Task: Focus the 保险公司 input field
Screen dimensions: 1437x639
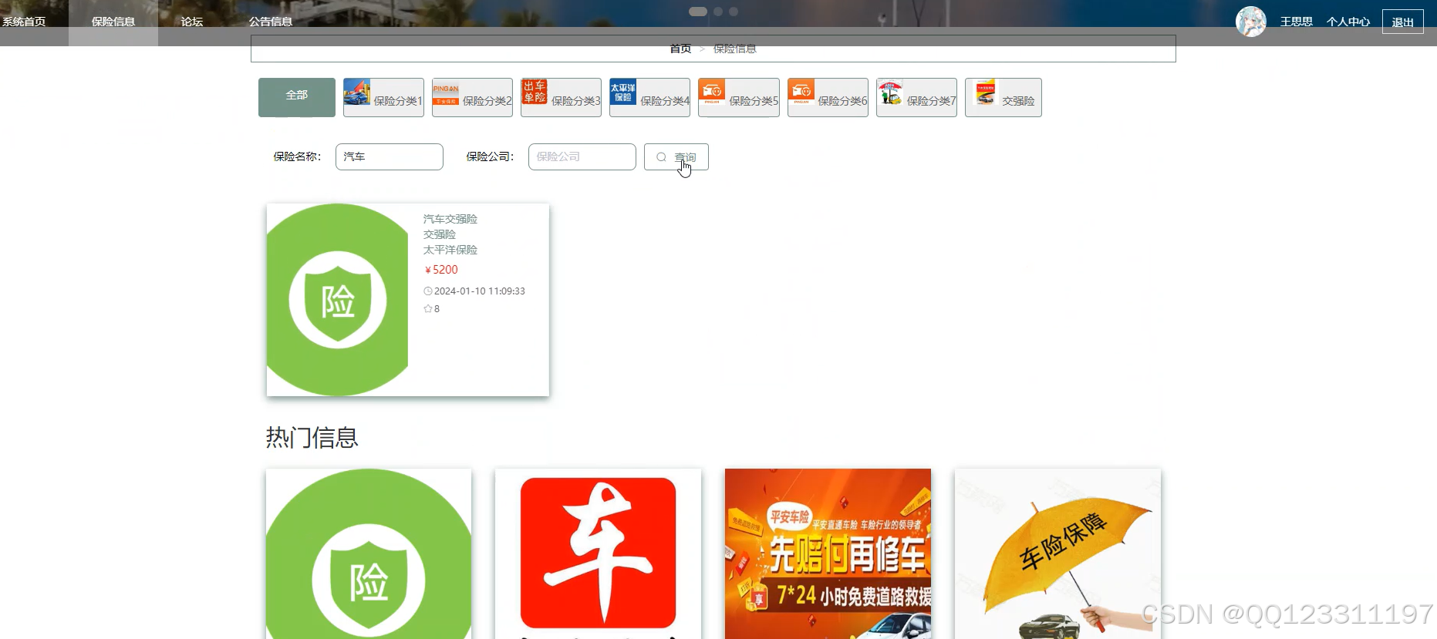Action: point(582,156)
